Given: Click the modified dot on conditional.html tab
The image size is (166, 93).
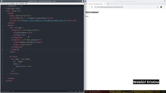Looking at the screenshot, I should (22, 6).
